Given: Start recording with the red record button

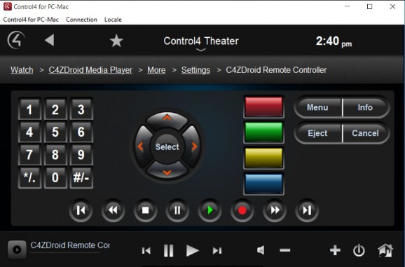Looking at the screenshot, I should (242, 210).
